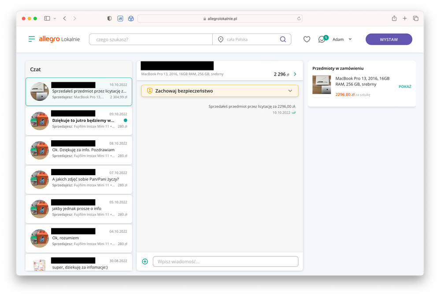Click the Fujifilm avatar in the 05.10.2022 chat
Screen dimensions: 440x297
click(40, 209)
